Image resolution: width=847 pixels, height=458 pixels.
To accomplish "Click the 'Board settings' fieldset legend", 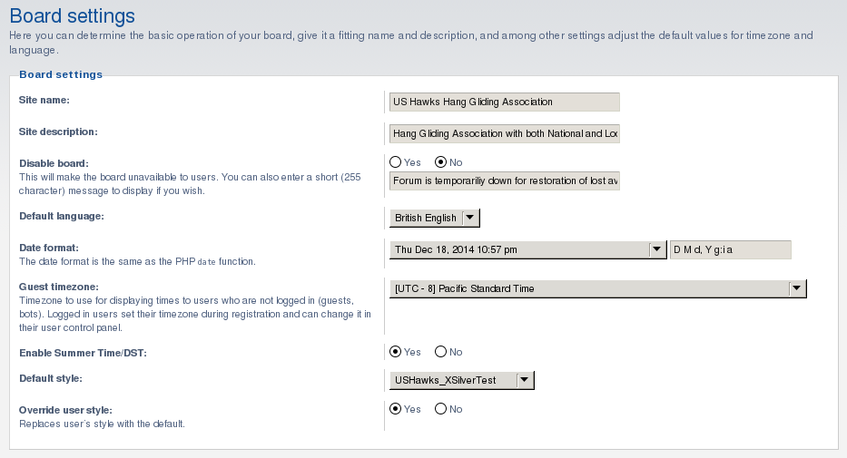I will coord(61,74).
